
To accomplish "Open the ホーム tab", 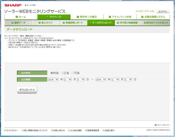I will point(21,17).
